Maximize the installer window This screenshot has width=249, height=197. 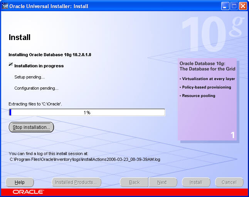coord(234,6)
